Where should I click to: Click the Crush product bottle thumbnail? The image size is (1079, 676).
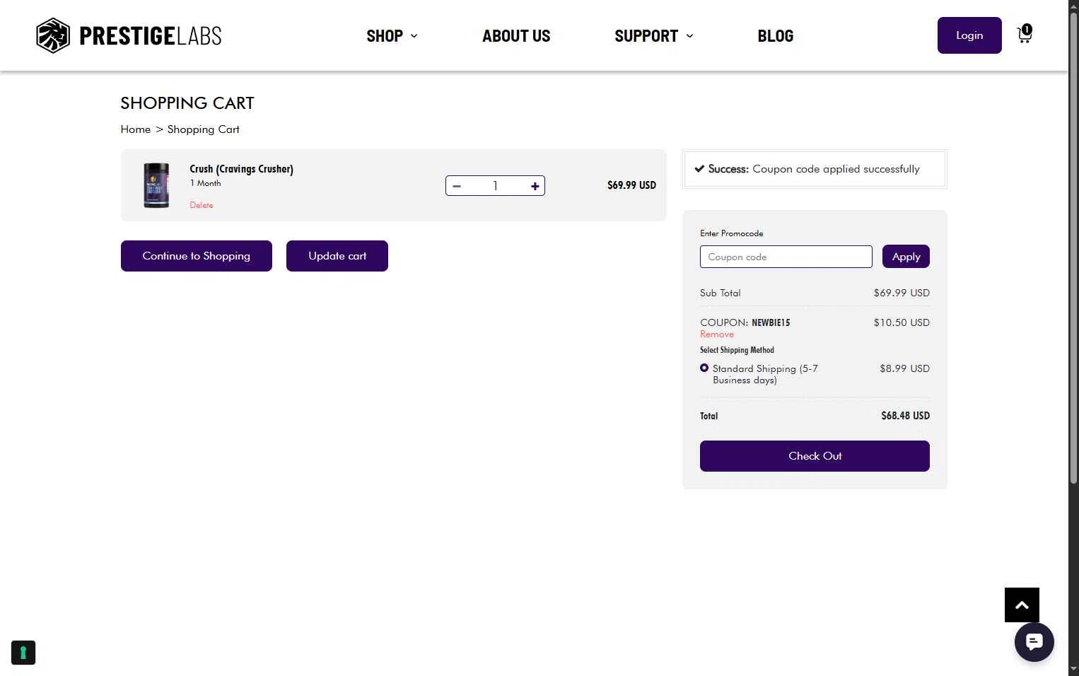[x=156, y=185]
